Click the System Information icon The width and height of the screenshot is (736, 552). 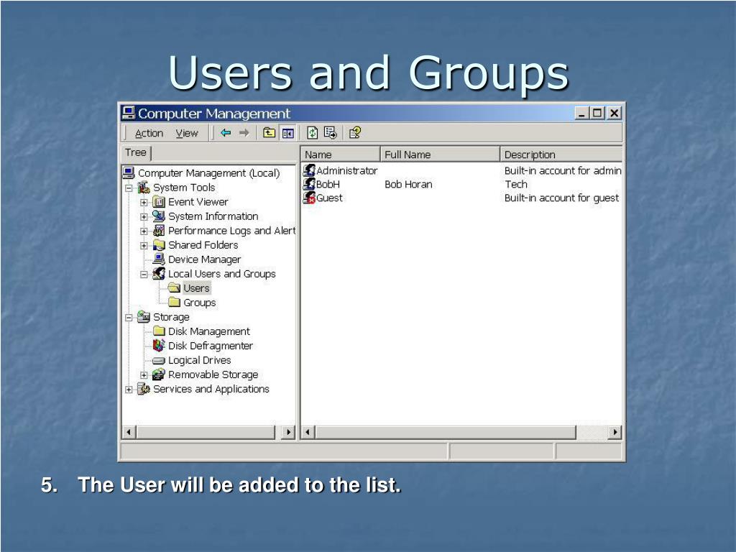pos(159,216)
